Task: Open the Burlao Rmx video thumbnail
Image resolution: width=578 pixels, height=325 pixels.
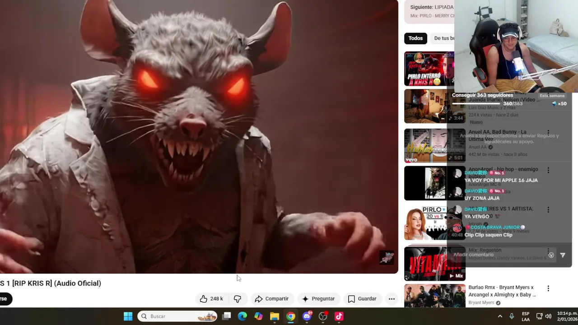Action: (434, 296)
